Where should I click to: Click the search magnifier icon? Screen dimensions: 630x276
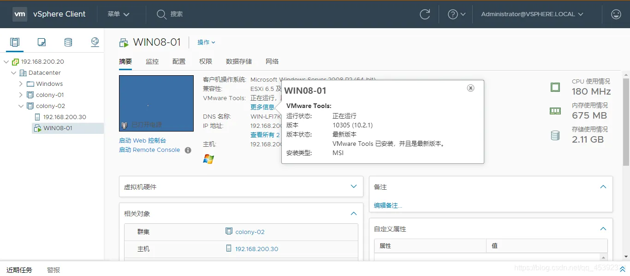coord(161,14)
